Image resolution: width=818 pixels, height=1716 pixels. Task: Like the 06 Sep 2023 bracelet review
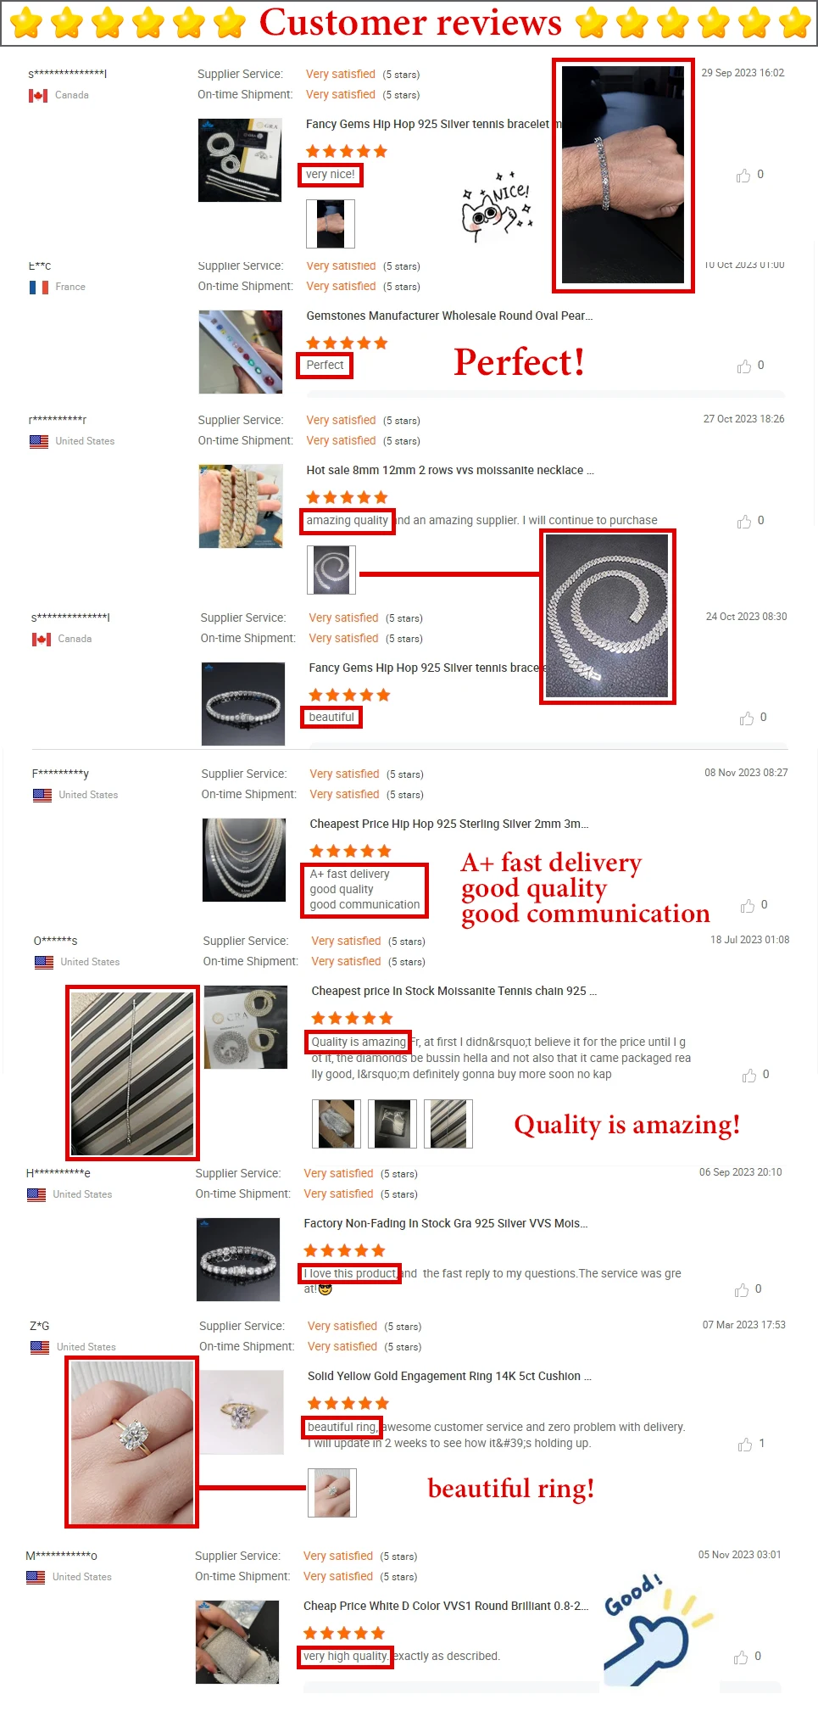[x=742, y=1290]
